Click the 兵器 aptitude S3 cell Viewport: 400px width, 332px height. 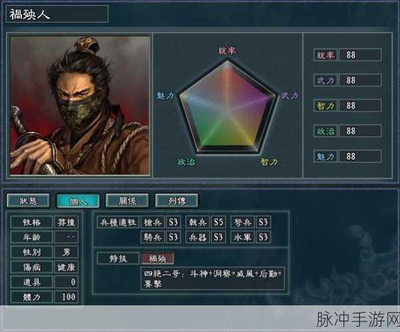pyautogui.click(x=219, y=237)
